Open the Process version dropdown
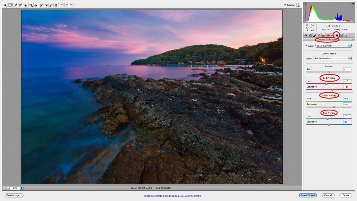The height and width of the screenshot is (201, 357). (333, 46)
